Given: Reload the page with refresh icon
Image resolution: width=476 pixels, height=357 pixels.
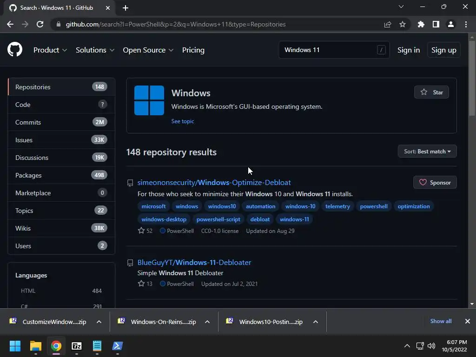Looking at the screenshot, I should click(x=40, y=24).
